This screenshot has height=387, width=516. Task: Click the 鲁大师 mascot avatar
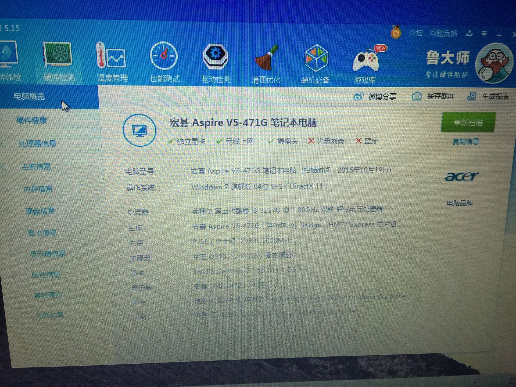click(494, 63)
